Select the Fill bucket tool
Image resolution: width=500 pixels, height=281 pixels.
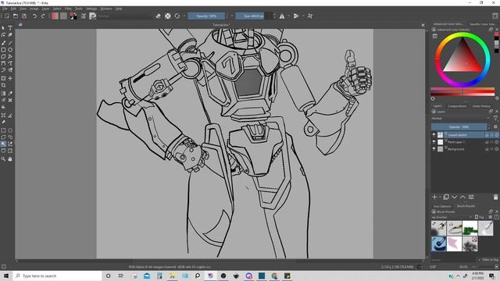tap(3, 108)
